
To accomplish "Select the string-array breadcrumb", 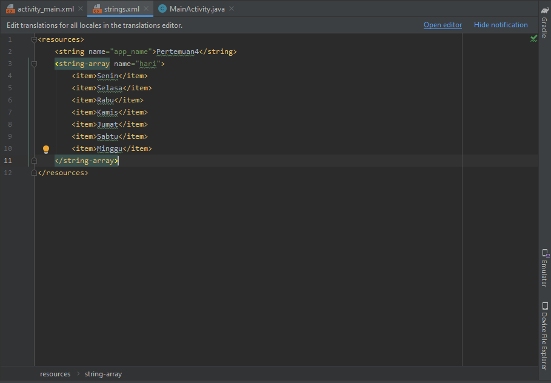I will click(x=103, y=374).
